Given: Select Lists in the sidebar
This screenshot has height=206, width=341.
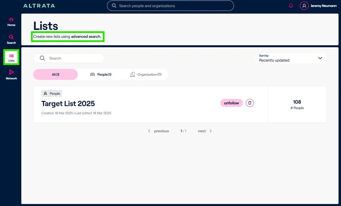Looking at the screenshot, I should point(11,57).
